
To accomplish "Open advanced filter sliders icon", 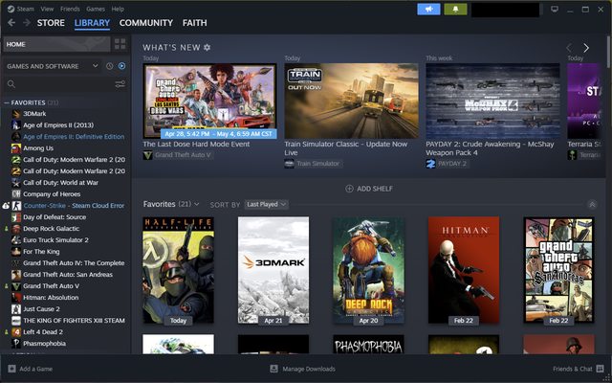I will 120,84.
